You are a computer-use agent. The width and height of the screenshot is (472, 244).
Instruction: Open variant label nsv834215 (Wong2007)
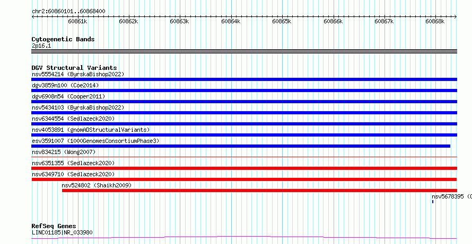coord(64,152)
